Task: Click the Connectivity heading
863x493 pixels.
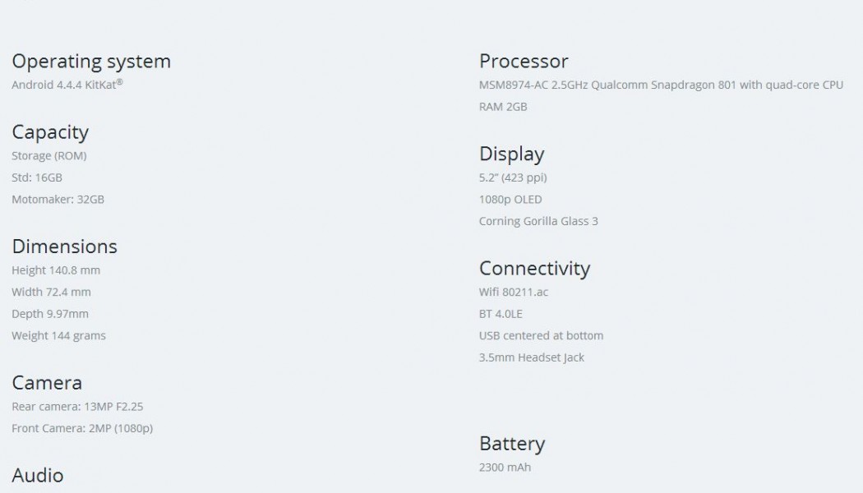Action: [534, 269]
